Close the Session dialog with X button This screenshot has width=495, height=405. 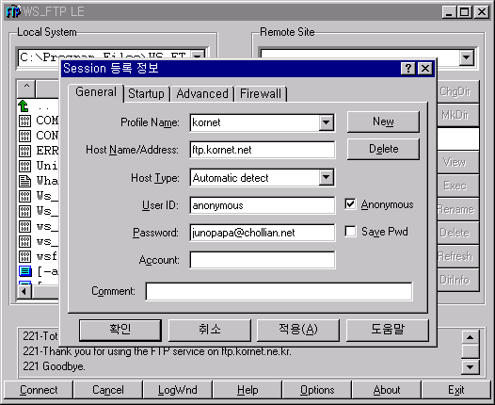click(425, 68)
